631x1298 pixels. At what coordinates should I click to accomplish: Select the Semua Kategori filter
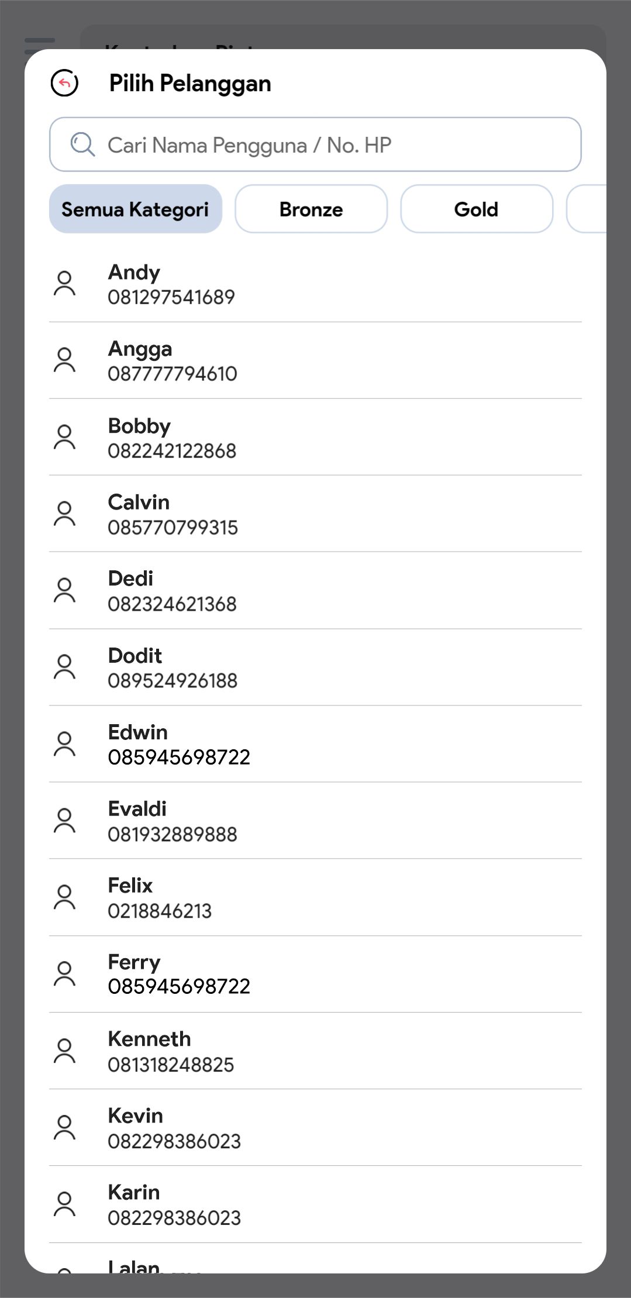point(135,209)
